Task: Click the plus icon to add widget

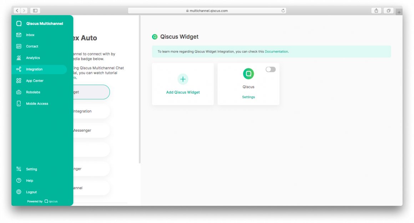Action: pos(183,79)
